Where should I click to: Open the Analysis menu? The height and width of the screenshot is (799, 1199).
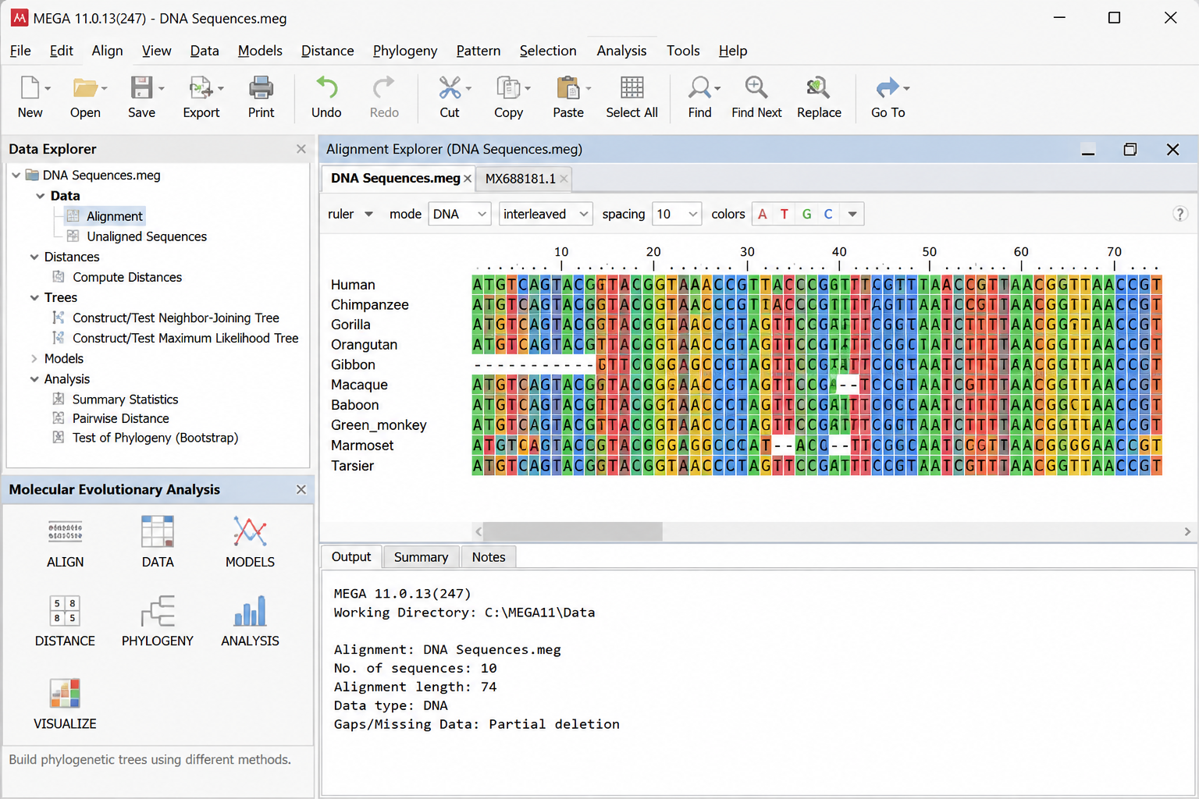click(621, 51)
